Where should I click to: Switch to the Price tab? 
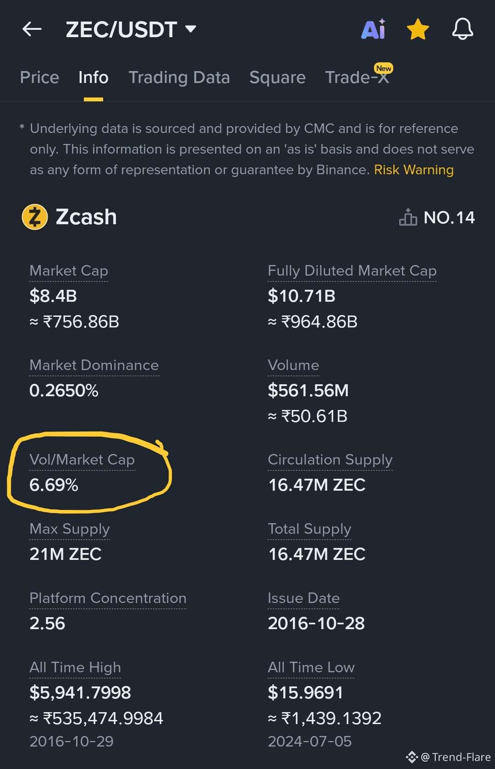point(39,77)
